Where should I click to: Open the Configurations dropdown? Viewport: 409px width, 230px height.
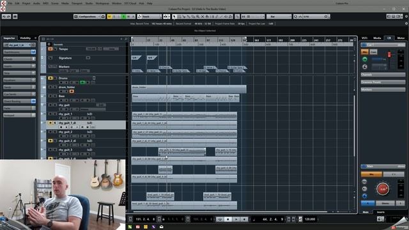(x=89, y=17)
